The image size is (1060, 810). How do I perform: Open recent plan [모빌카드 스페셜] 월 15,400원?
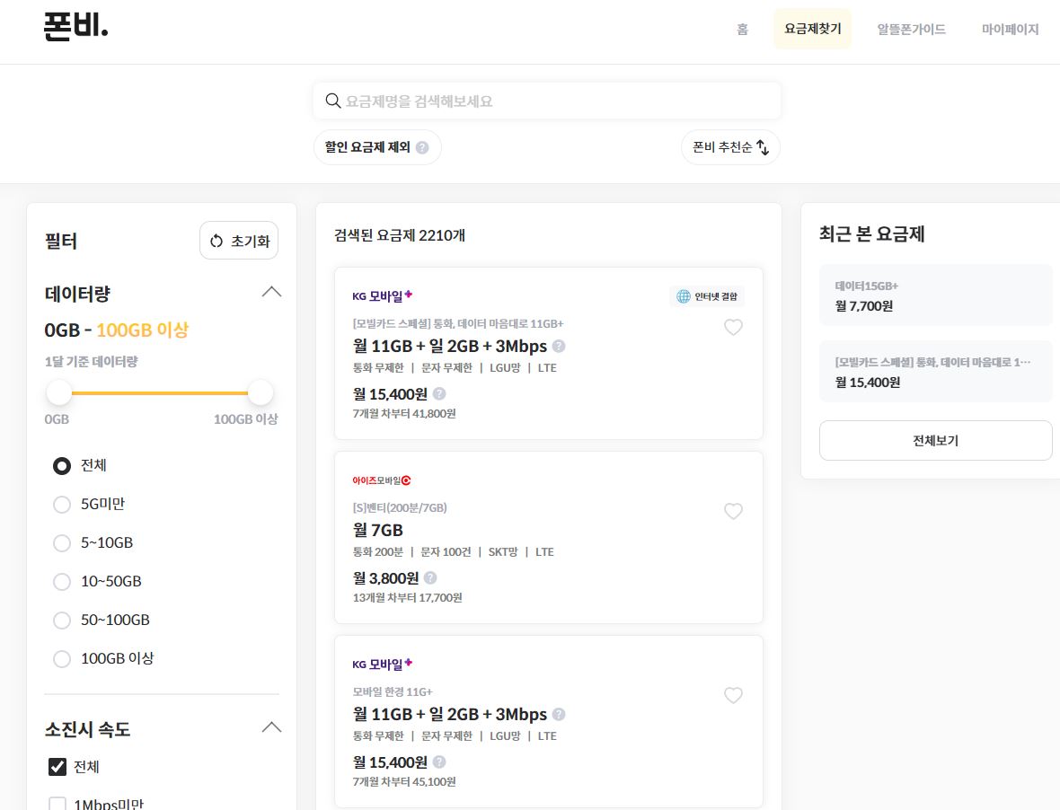click(x=936, y=373)
